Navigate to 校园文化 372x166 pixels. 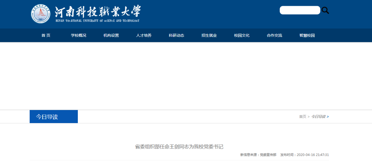[241, 35]
